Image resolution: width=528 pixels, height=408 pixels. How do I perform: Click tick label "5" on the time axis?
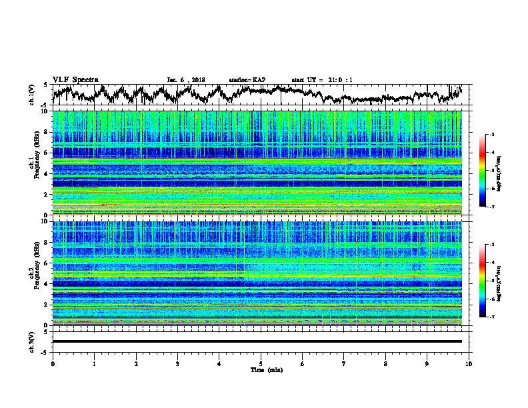click(x=261, y=363)
